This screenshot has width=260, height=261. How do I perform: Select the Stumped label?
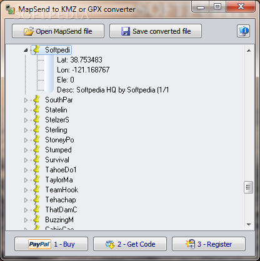pos(58,150)
